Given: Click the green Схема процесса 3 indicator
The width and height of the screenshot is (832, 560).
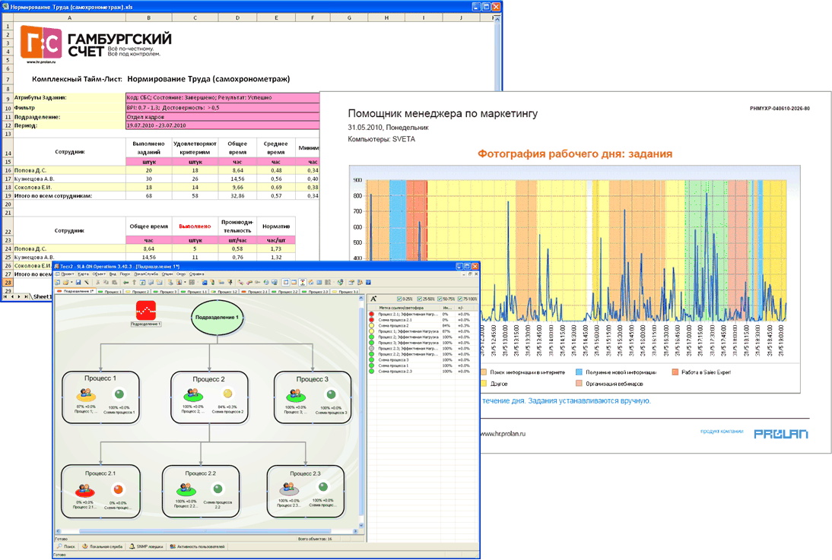Looking at the screenshot, I should [331, 394].
